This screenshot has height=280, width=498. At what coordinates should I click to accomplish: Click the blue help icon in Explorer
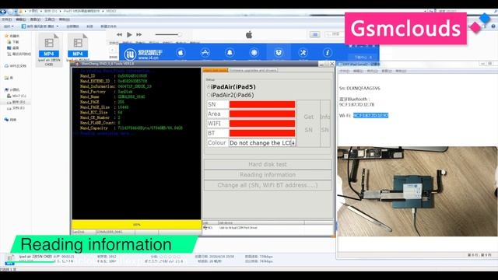(493, 26)
